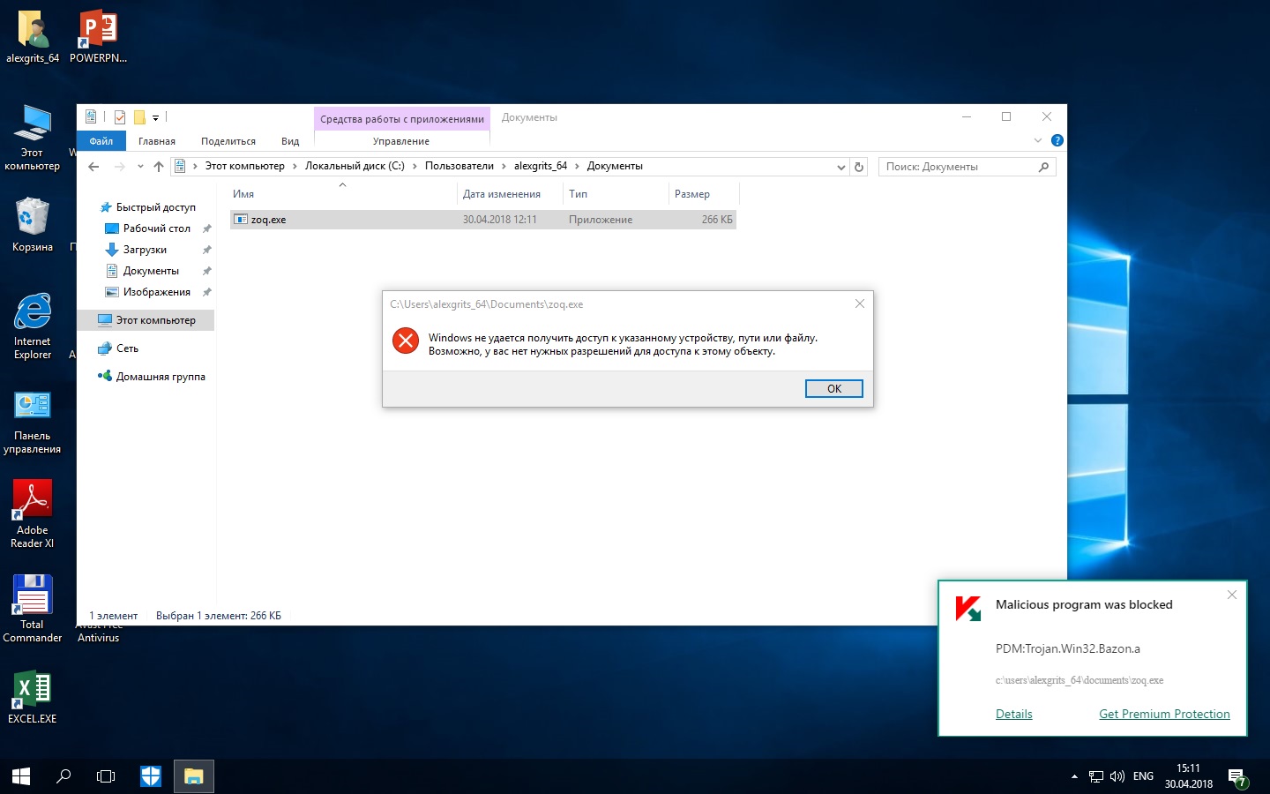
Task: Click the Explorer forward arrow
Action: [x=119, y=167]
